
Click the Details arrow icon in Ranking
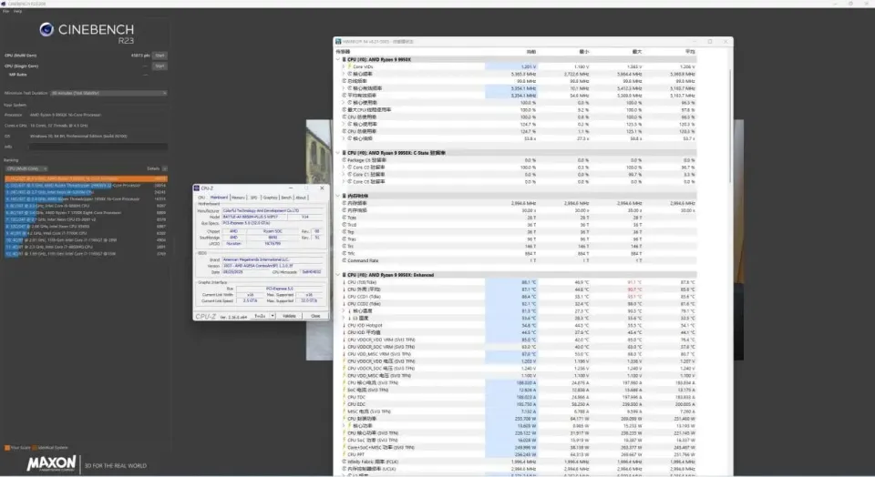[x=166, y=168]
